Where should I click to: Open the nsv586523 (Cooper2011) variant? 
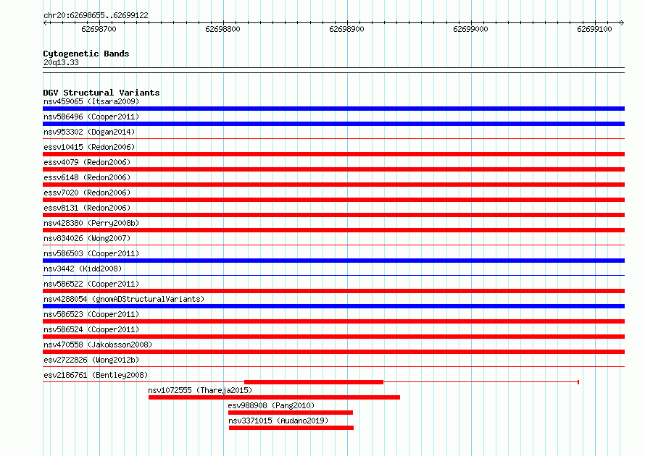(x=91, y=314)
